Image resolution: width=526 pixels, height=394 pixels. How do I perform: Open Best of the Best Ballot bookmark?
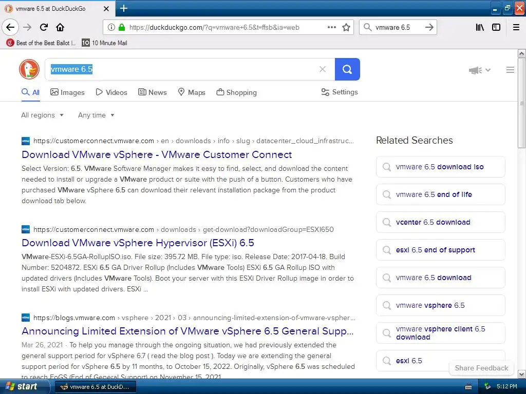tap(41, 43)
